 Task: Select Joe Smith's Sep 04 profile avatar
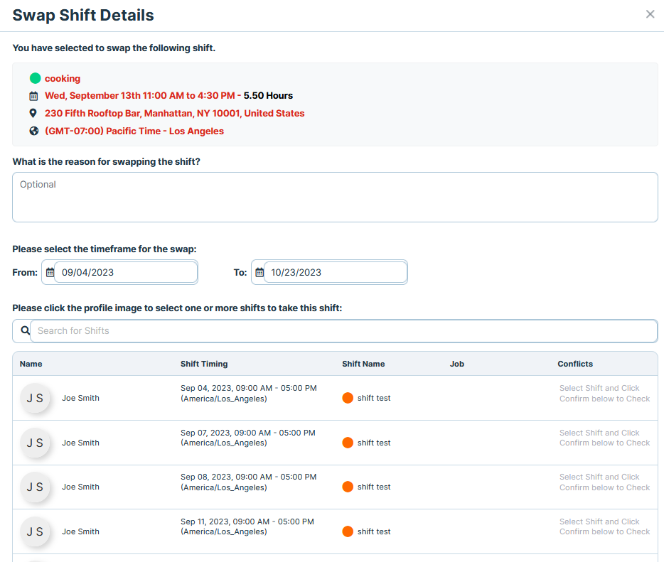coord(35,398)
